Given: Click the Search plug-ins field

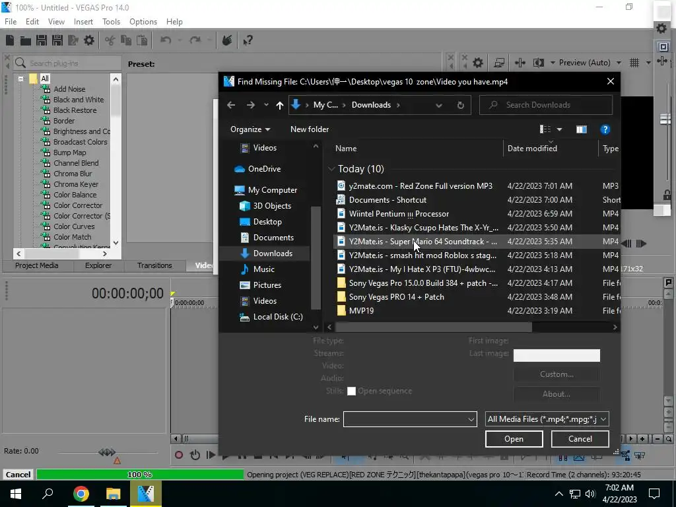Looking at the screenshot, I should pos(67,63).
